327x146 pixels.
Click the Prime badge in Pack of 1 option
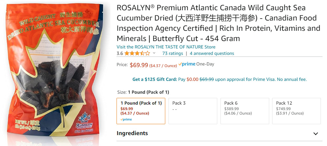point(126,119)
